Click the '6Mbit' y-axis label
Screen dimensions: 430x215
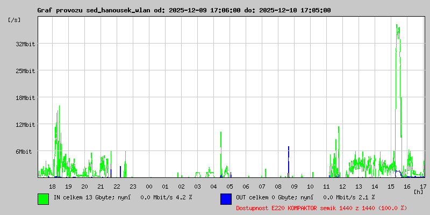(24, 152)
